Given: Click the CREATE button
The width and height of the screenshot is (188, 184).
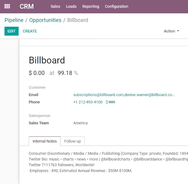Looking at the screenshot, I should click(x=30, y=31).
